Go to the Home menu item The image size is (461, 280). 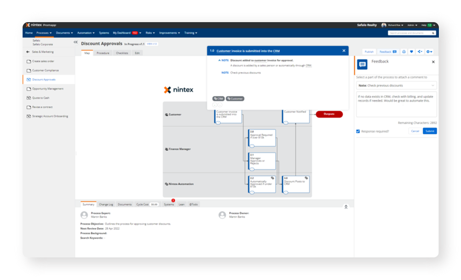(x=29, y=33)
